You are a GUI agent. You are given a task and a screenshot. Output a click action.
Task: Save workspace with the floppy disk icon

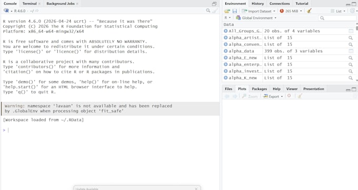coord(234,11)
